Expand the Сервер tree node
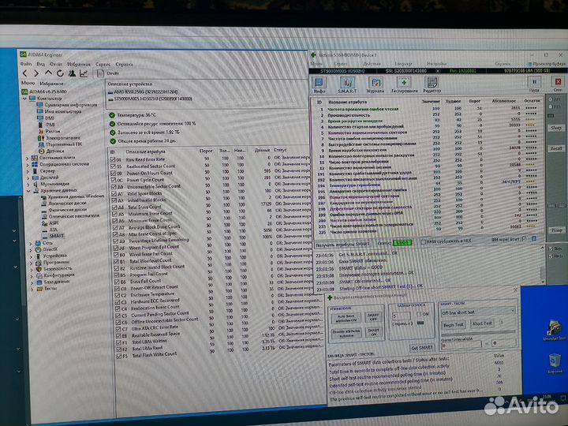 [x=28, y=171]
